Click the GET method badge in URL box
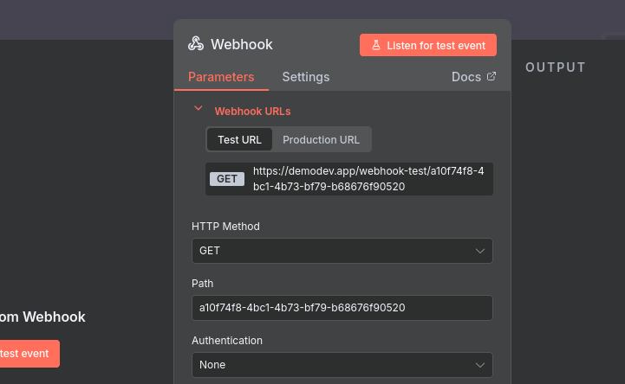Viewport: 625px width, 384px height. [x=227, y=179]
